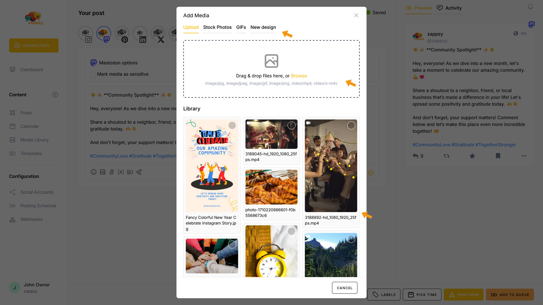Insert hashtag using the # icon

pyautogui.click(x=112, y=172)
